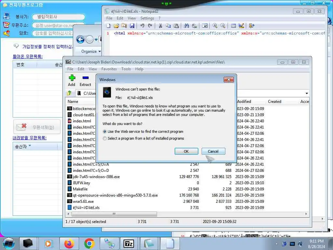Click the 내려받을 우편목록 link

click(x=30, y=138)
